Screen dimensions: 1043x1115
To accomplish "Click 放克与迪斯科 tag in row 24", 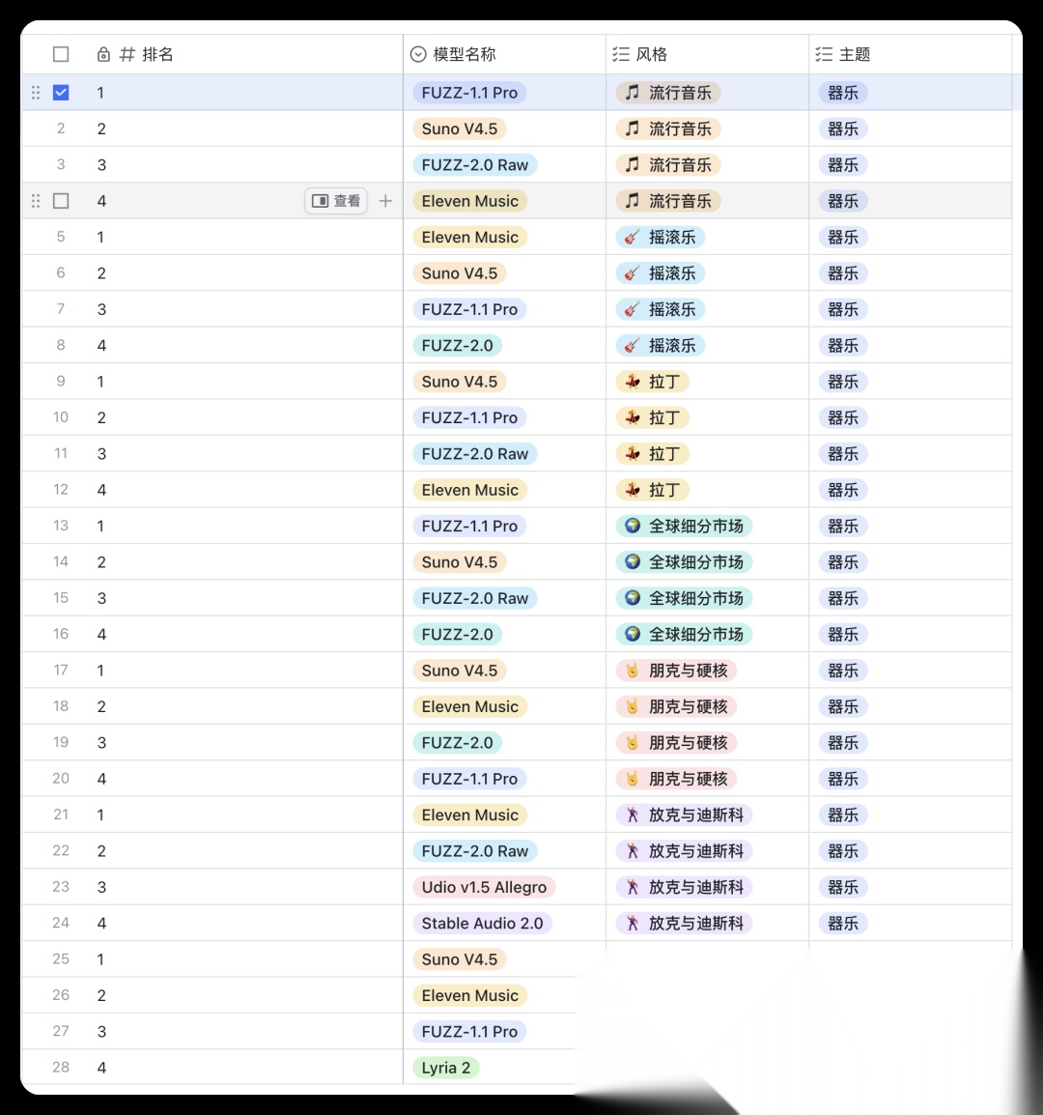I will click(x=684, y=923).
